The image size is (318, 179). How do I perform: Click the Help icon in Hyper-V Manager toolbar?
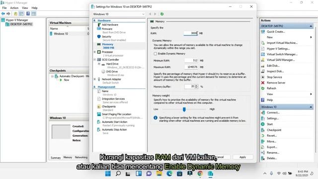pyautogui.click(x=28, y=13)
